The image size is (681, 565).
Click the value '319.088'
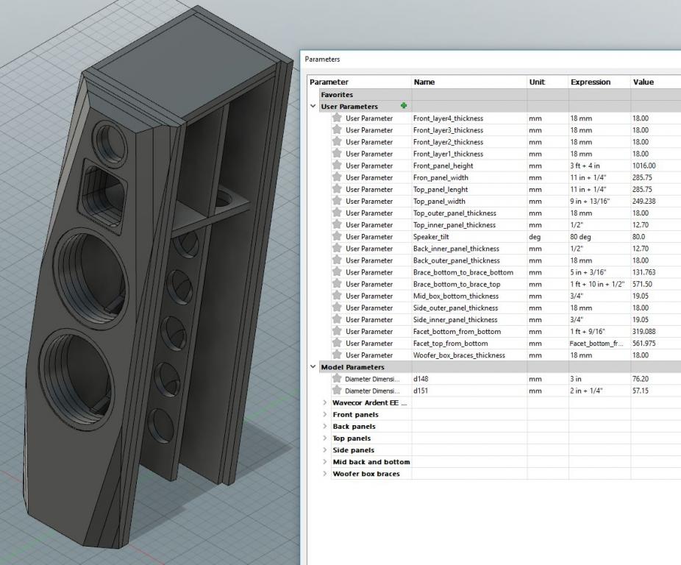(644, 331)
